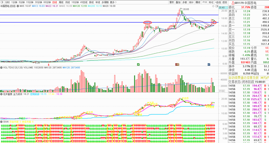Select the 45日线 period tab
Screen dimensions: 269x143
84,2
